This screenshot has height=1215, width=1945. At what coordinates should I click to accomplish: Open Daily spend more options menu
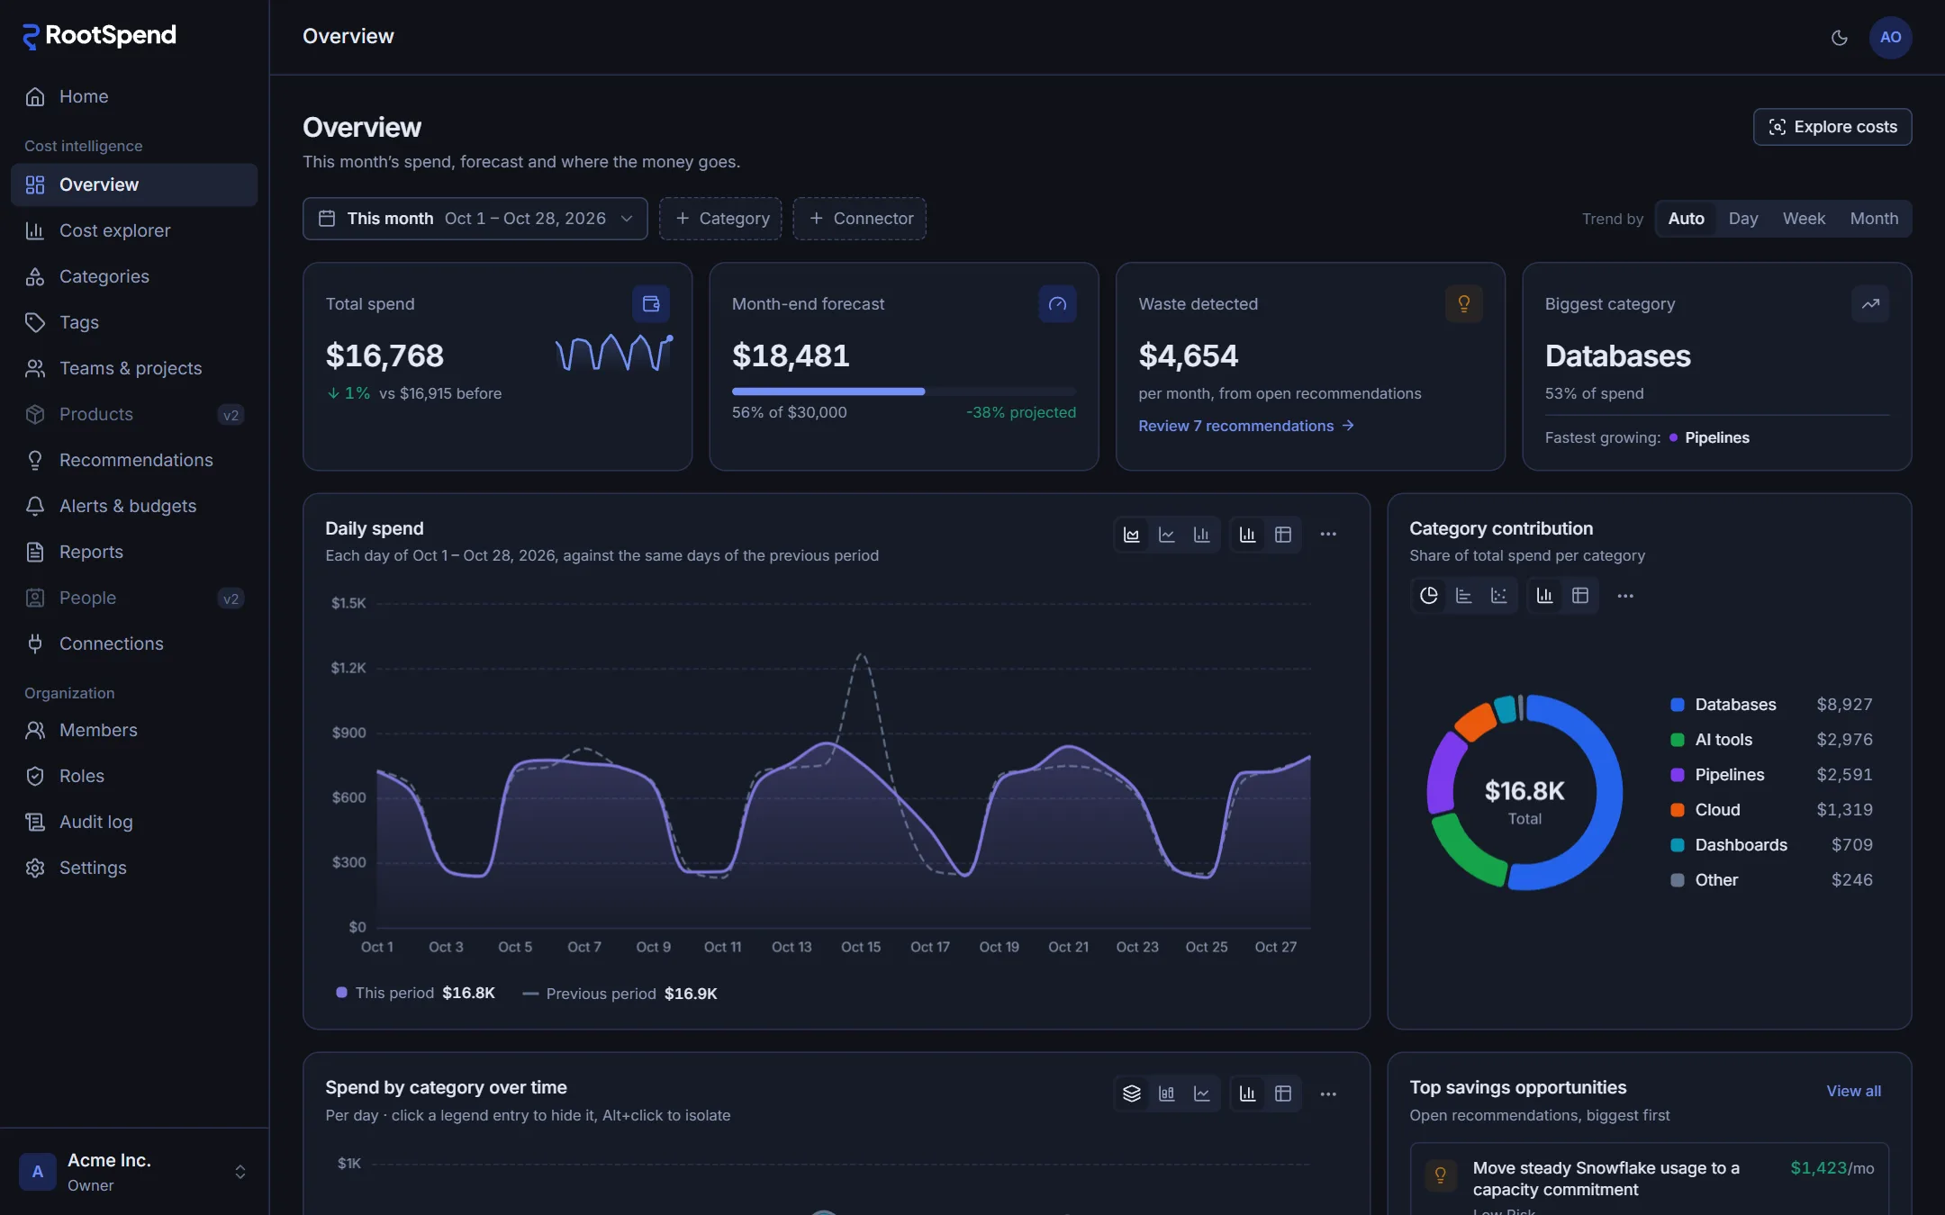(1328, 535)
